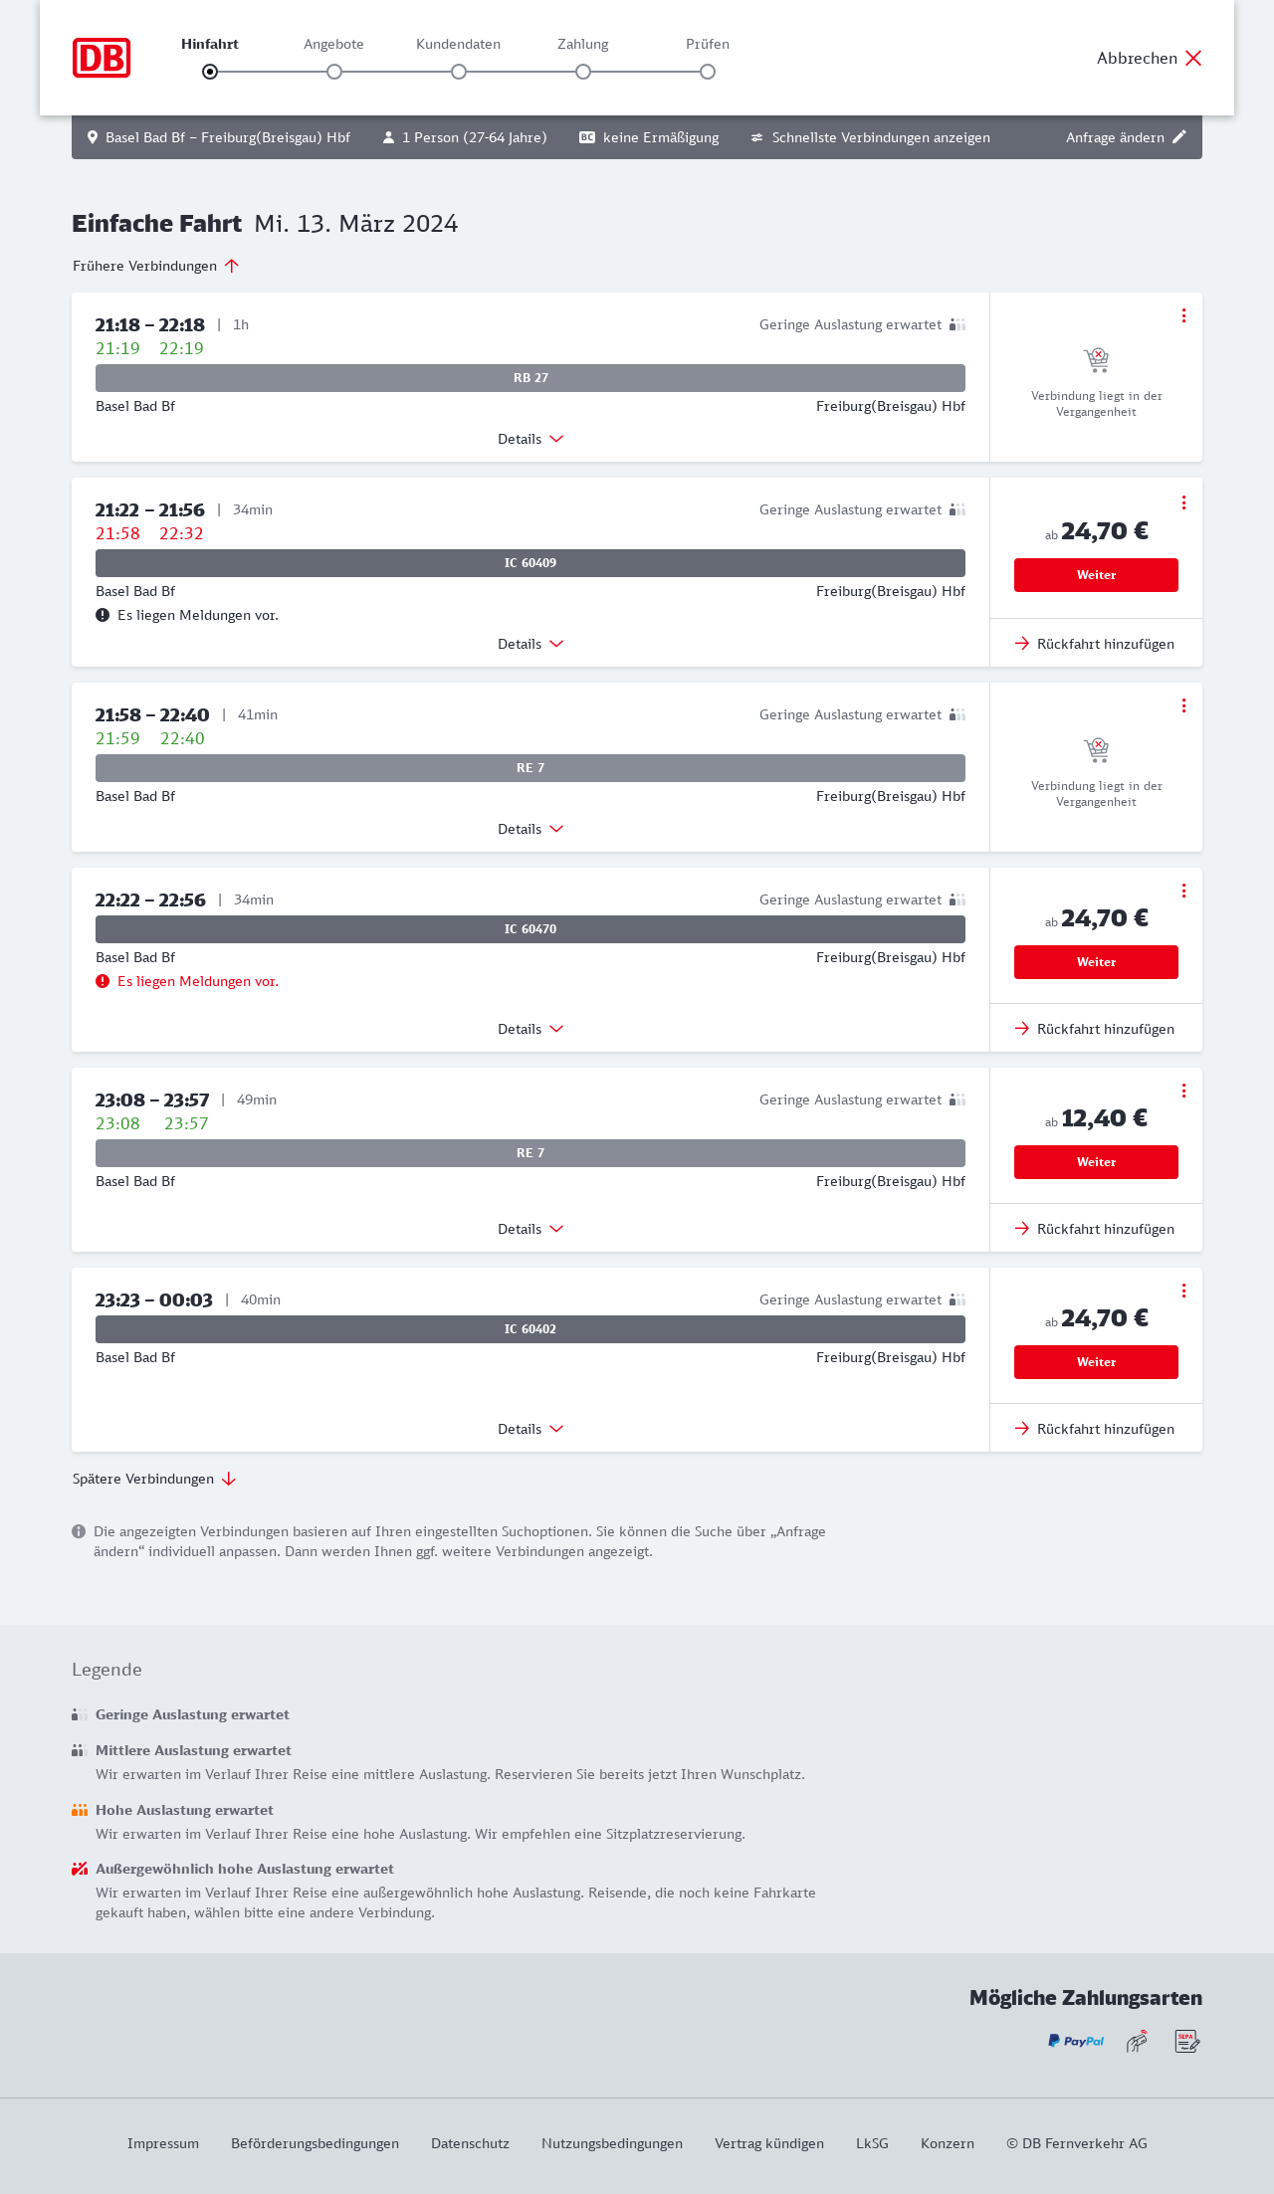Click the PayPal payment icon
Image resolution: width=1274 pixels, height=2194 pixels.
coord(1076,2042)
